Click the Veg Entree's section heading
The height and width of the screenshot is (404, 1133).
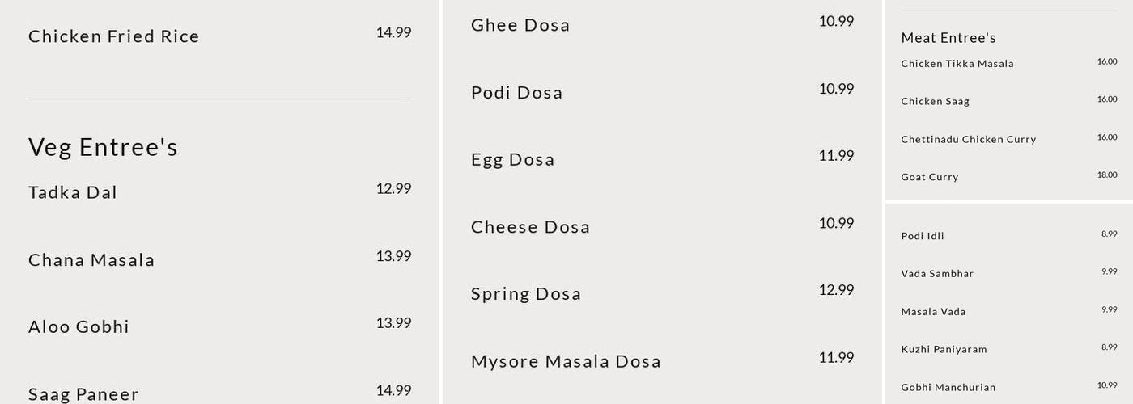(103, 147)
